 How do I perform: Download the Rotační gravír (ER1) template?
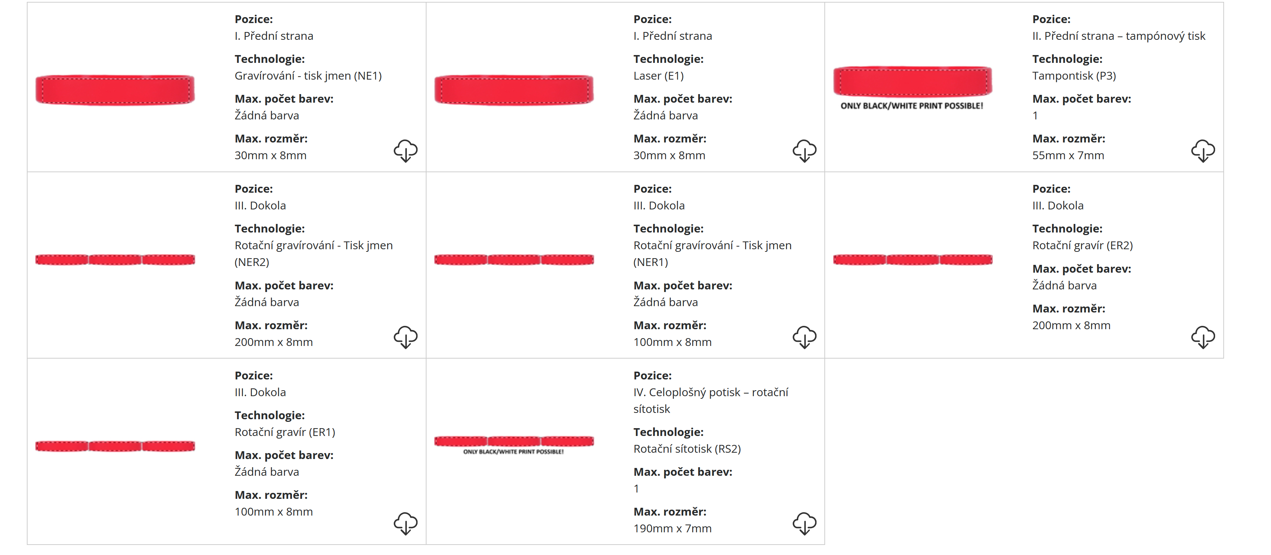click(x=405, y=523)
